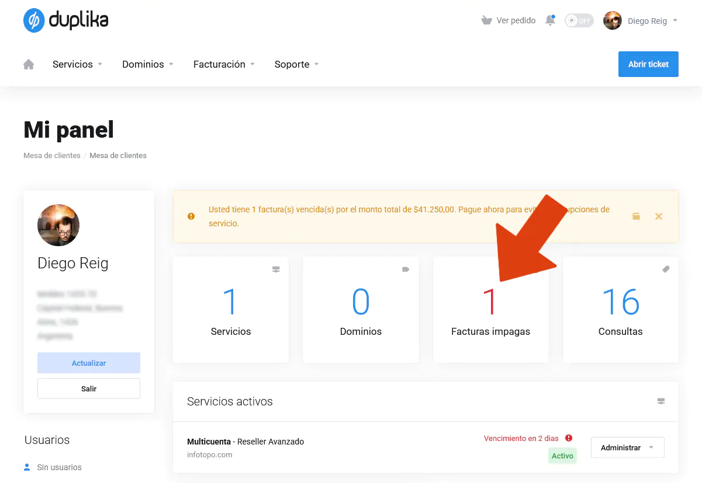Expand the Servicios menu
This screenshot has width=702, height=483.
tap(77, 64)
